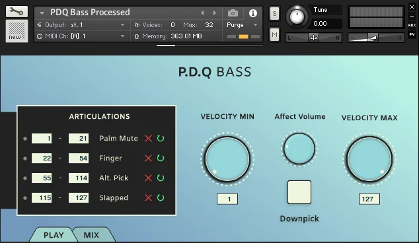Click the 'new' instrument icon thumbnail
Image resolution: width=419 pixels, height=243 pixels.
point(17,31)
